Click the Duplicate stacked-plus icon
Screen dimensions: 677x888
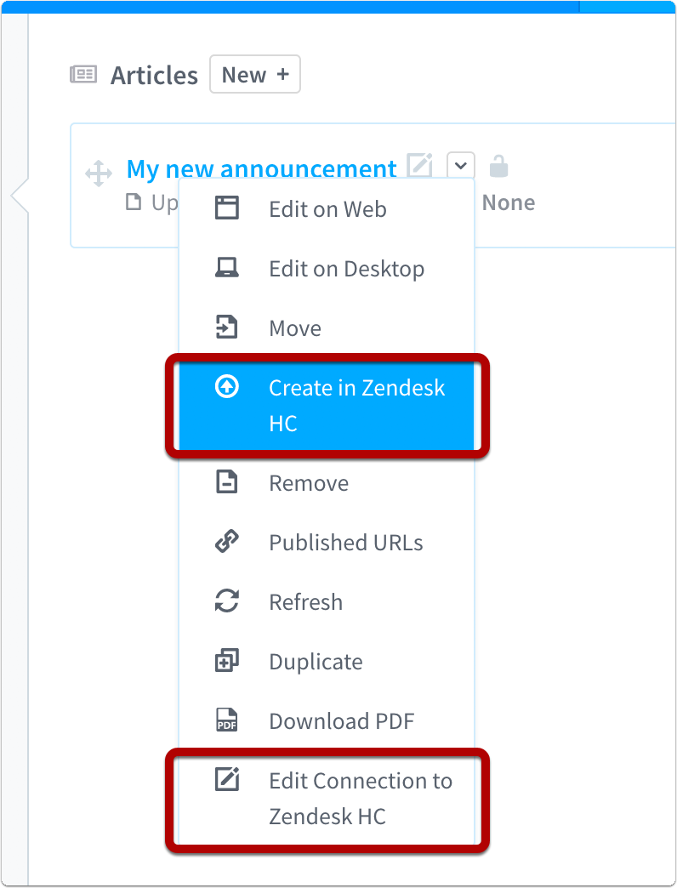pos(227,660)
